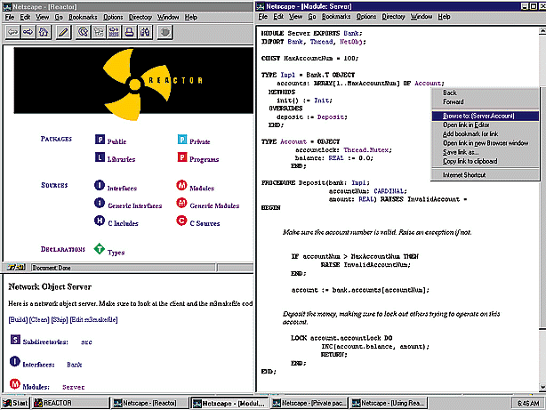Click the scroll down arrow in Module: Server window
The image size is (546, 410).
coord(542,387)
